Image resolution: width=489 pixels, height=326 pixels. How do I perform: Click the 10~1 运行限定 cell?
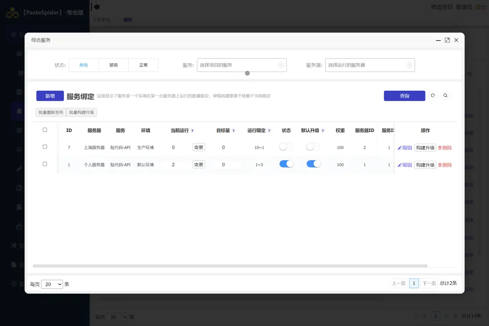(x=259, y=148)
